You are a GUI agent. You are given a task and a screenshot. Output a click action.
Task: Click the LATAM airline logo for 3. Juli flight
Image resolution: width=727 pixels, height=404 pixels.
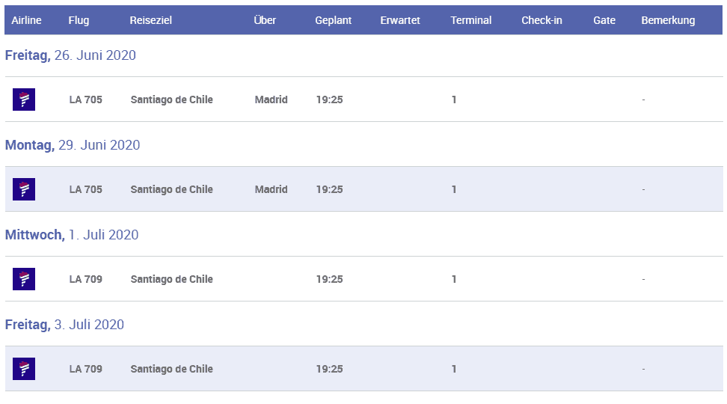(x=24, y=369)
